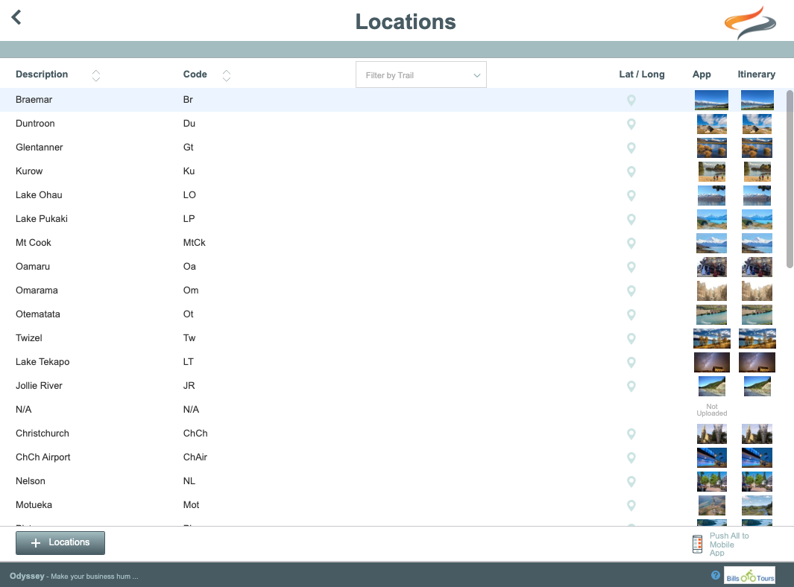This screenshot has width=794, height=587.
Task: Open map pin for Braemar
Action: (631, 101)
